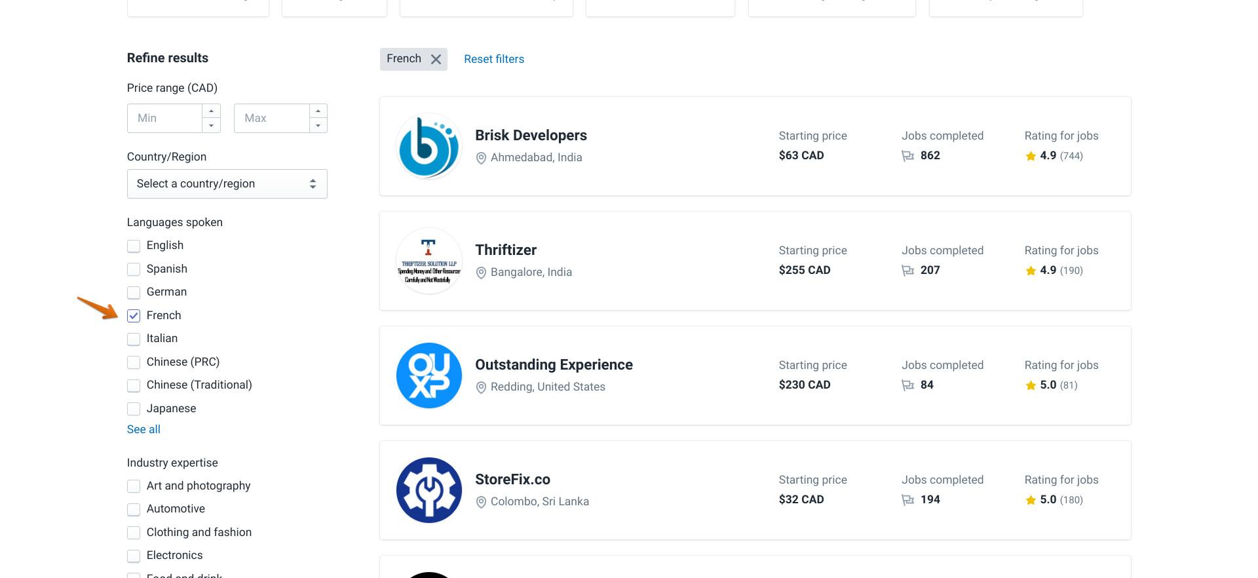Decrease the Max price stepper
Screen dimensions: 1258x578
318,126
